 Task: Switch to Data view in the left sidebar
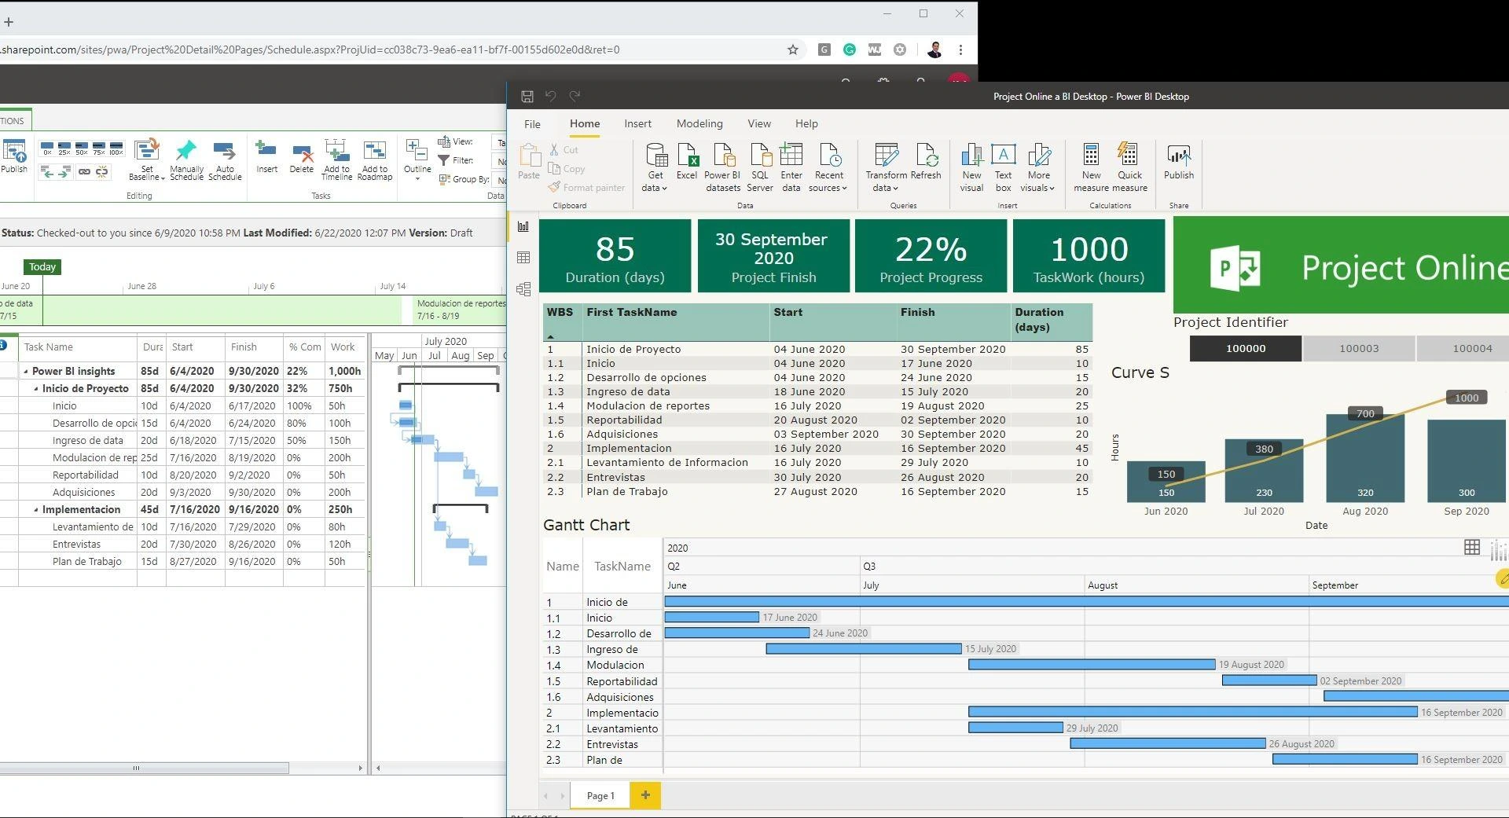524,257
